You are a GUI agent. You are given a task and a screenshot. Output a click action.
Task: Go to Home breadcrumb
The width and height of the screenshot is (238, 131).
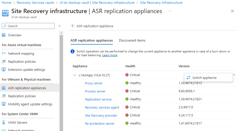[x=7, y=3]
